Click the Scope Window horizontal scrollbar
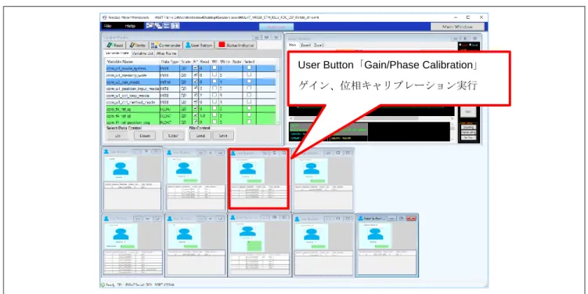Image resolution: width=588 pixels, height=294 pixels. (x=371, y=118)
